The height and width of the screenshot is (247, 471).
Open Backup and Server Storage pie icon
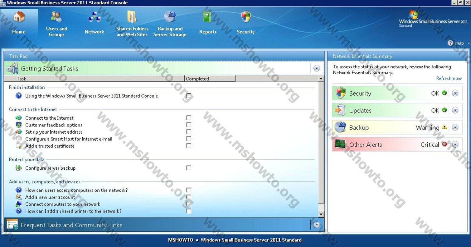(170, 16)
